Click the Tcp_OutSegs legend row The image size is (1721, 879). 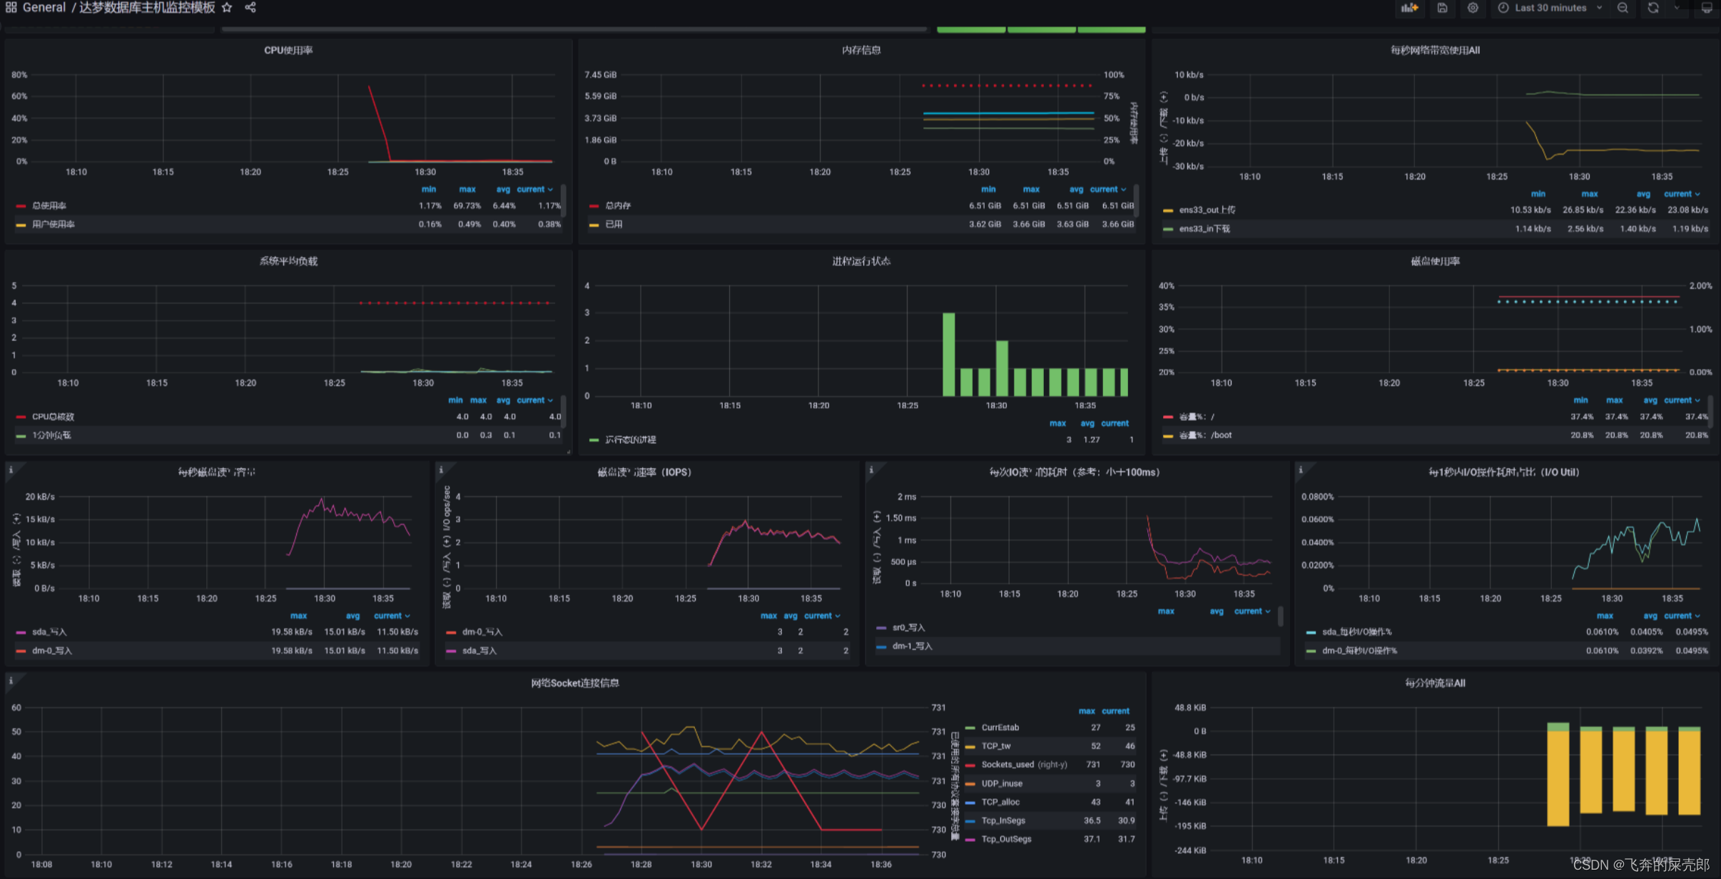pyautogui.click(x=1050, y=839)
